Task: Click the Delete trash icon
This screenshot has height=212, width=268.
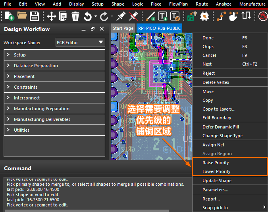Action: click(75, 16)
